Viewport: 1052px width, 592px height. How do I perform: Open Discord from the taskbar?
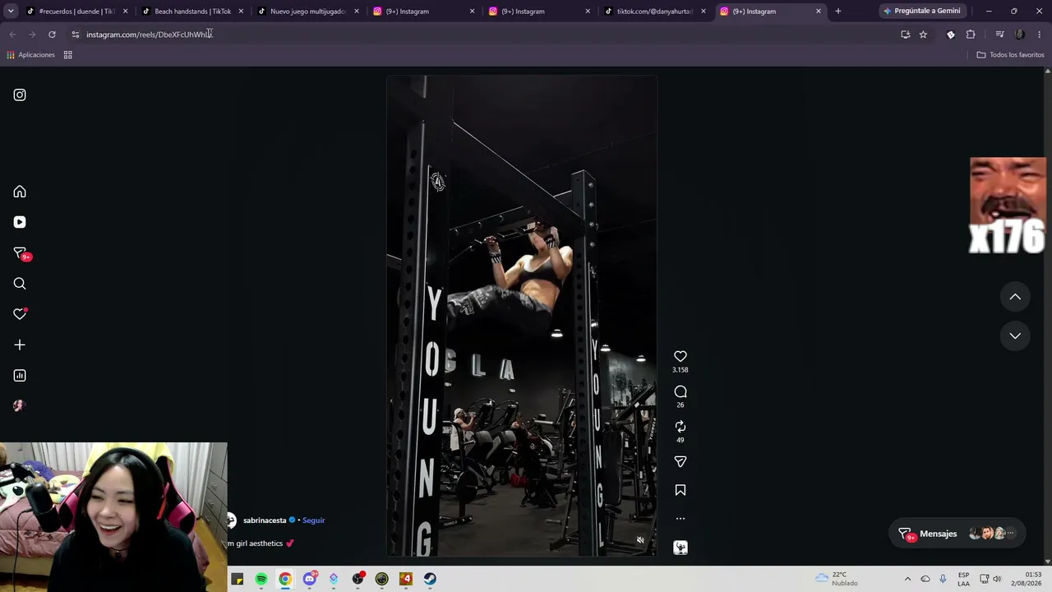[310, 579]
